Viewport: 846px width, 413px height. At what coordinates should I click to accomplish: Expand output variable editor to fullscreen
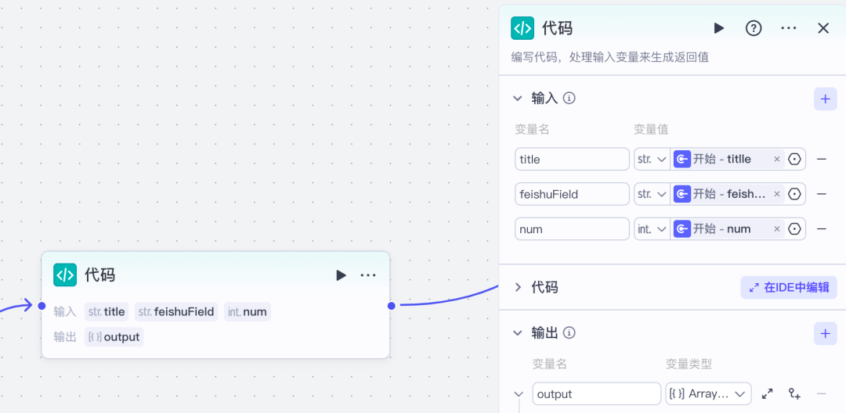pos(767,393)
